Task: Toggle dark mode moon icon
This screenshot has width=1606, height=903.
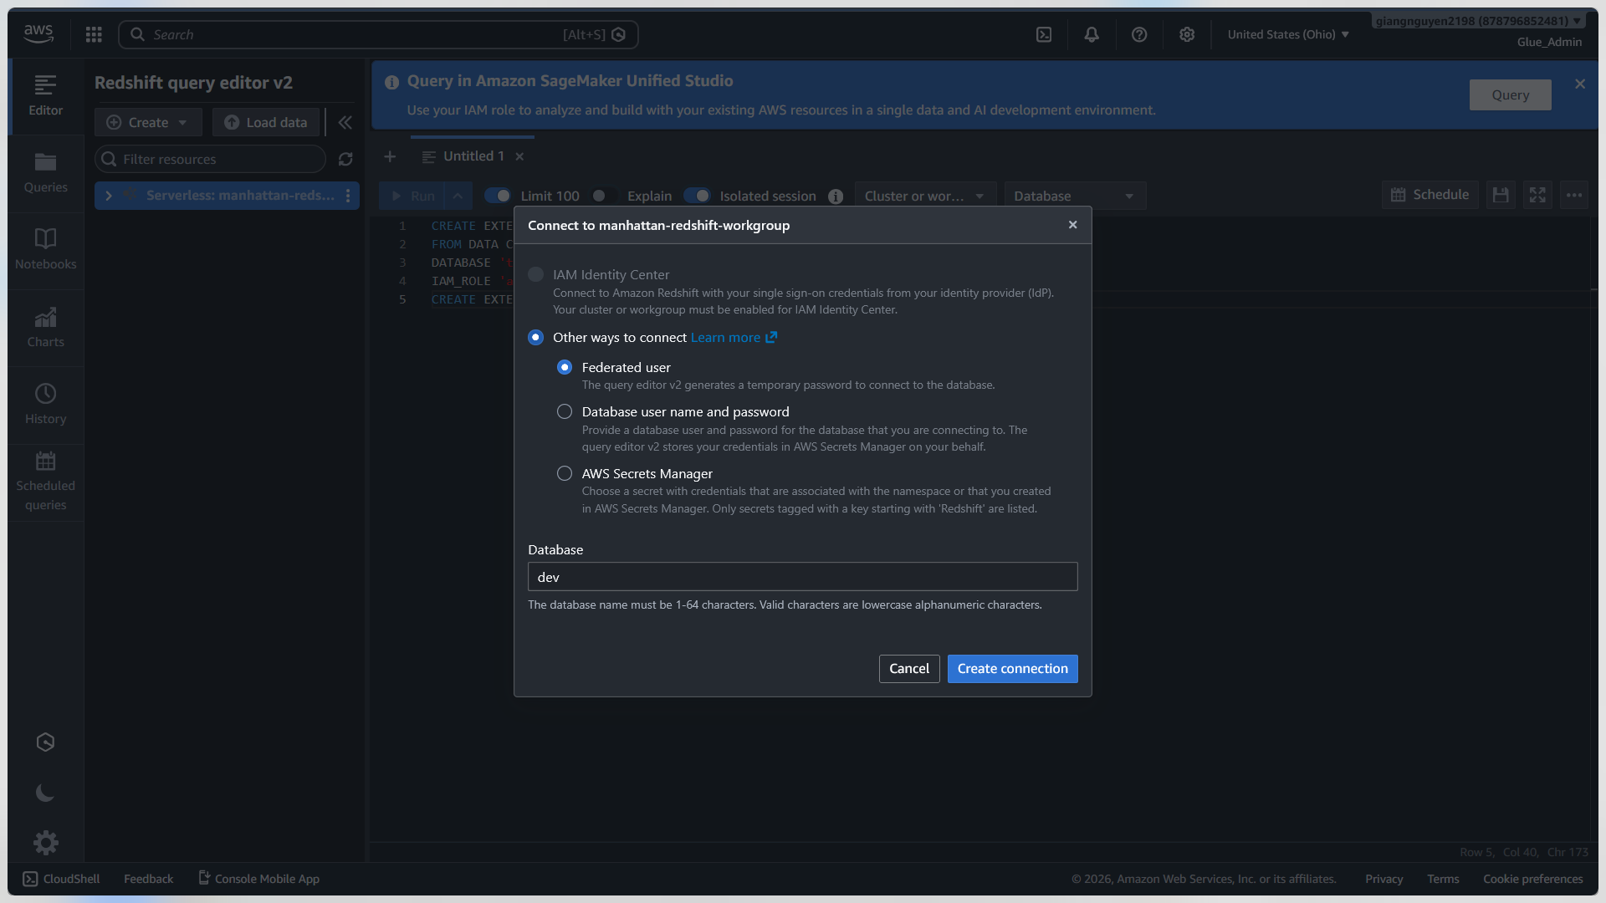Action: [x=46, y=793]
